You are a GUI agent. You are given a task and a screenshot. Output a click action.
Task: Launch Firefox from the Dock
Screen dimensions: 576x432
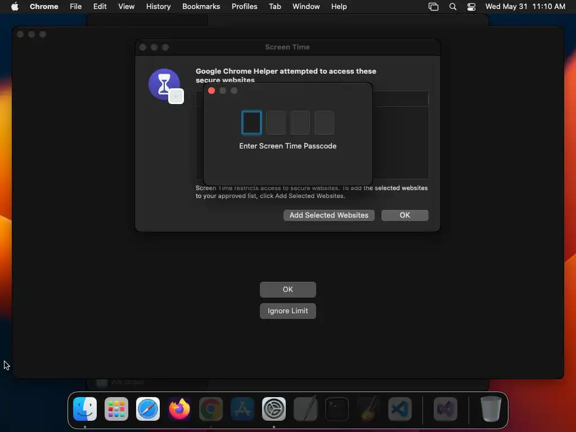(179, 409)
